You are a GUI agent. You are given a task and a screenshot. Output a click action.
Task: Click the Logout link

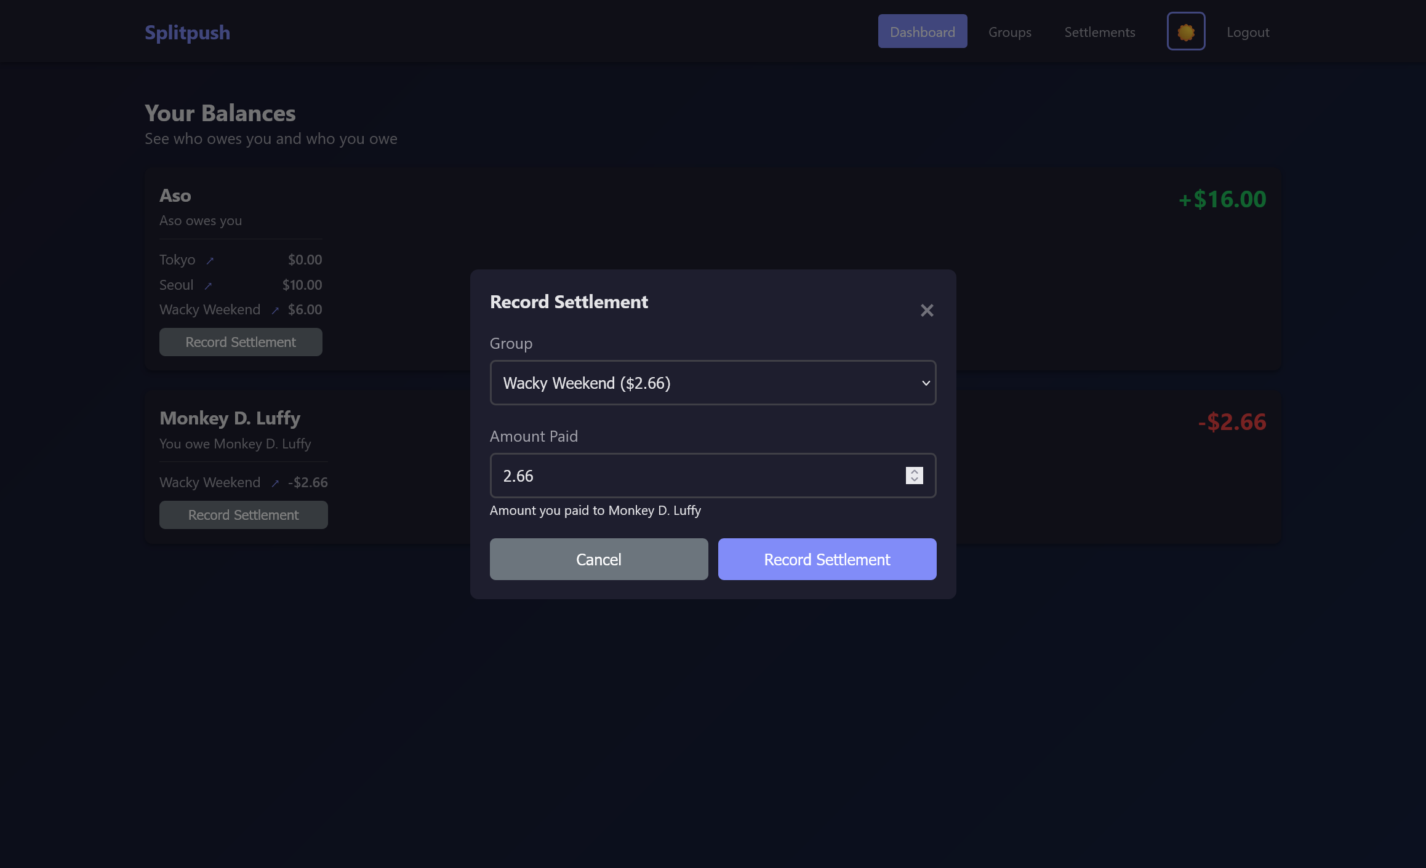point(1248,32)
